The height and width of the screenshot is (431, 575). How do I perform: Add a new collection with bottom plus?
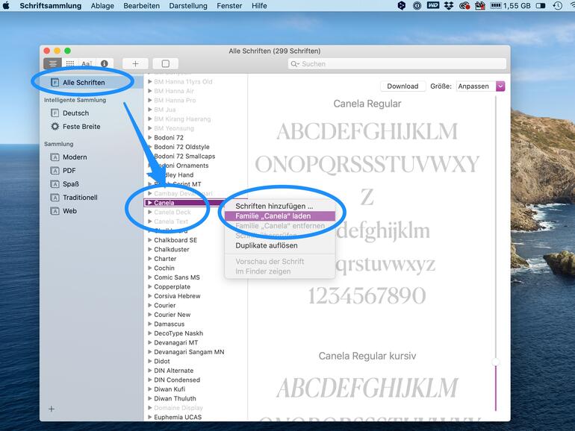click(x=52, y=409)
